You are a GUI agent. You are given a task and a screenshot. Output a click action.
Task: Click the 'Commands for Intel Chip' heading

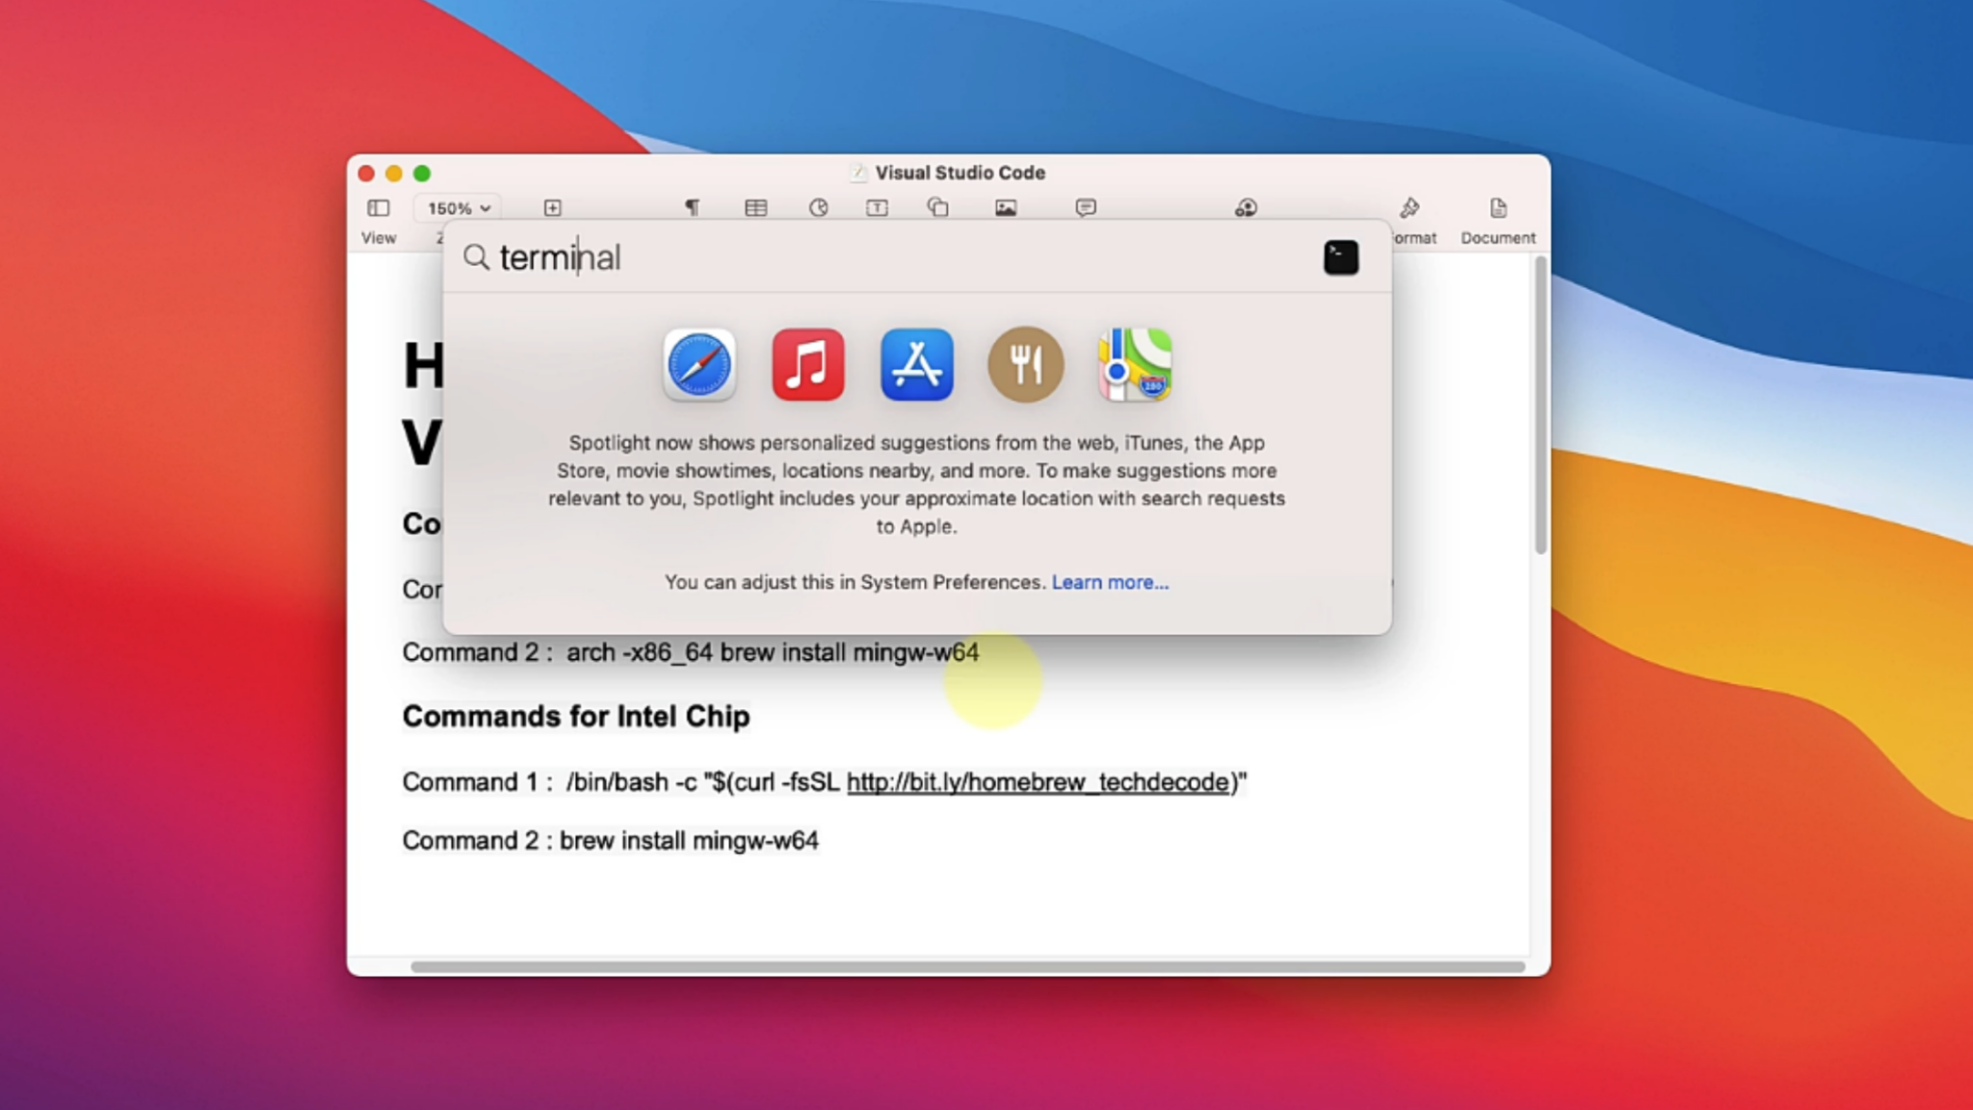coord(576,717)
